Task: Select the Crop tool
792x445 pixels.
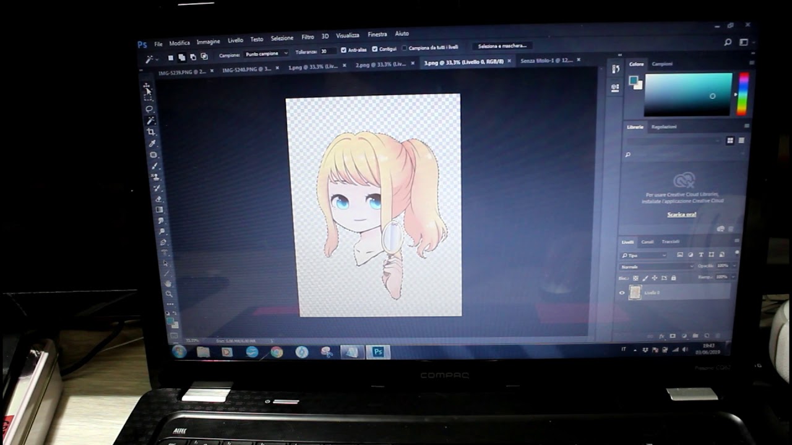Action: click(x=151, y=132)
